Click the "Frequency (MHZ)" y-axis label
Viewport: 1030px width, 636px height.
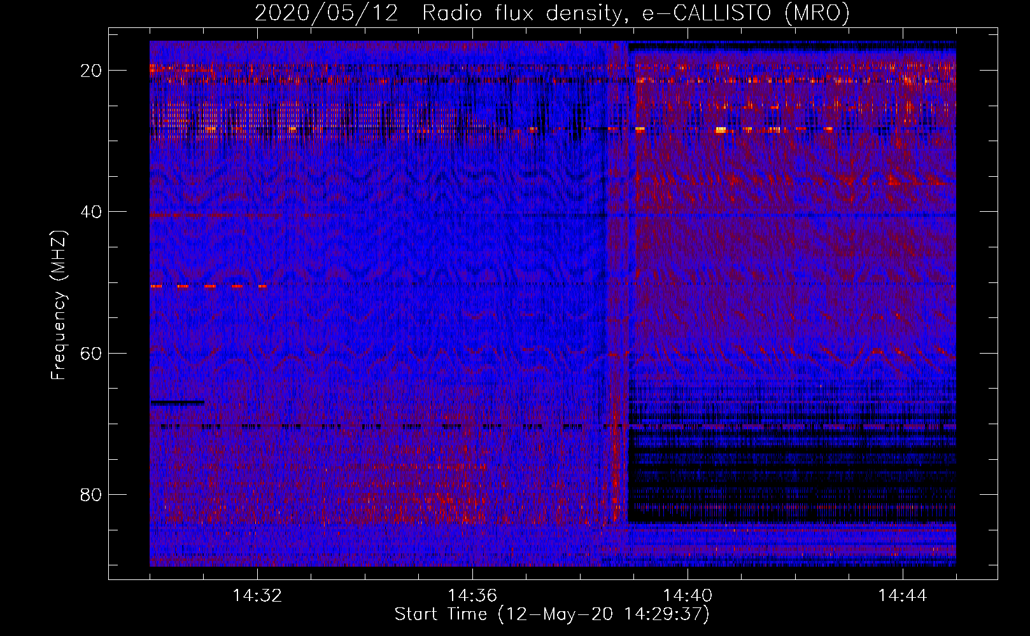pos(59,305)
